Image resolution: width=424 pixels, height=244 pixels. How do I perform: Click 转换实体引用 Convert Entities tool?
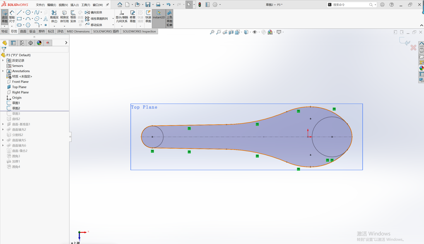tap(64, 17)
